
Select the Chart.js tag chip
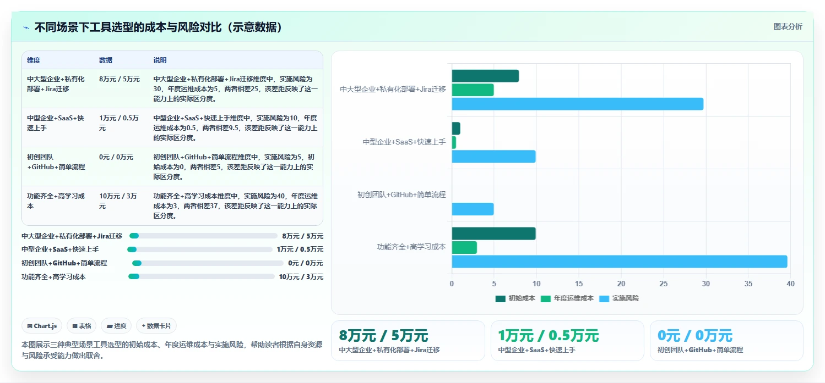42,326
